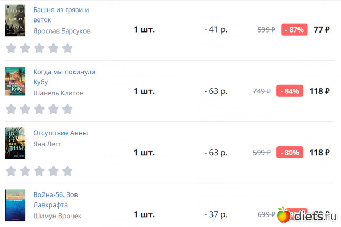Rate Башня из грязи и веток one star
341x227 pixels.
click(10, 48)
